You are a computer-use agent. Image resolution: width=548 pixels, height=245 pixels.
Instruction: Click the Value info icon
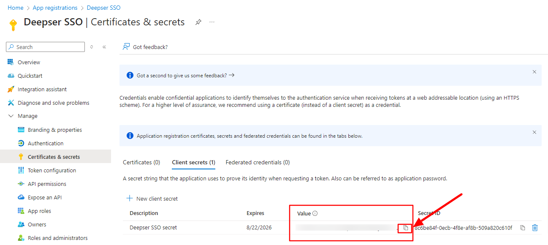[x=315, y=213]
